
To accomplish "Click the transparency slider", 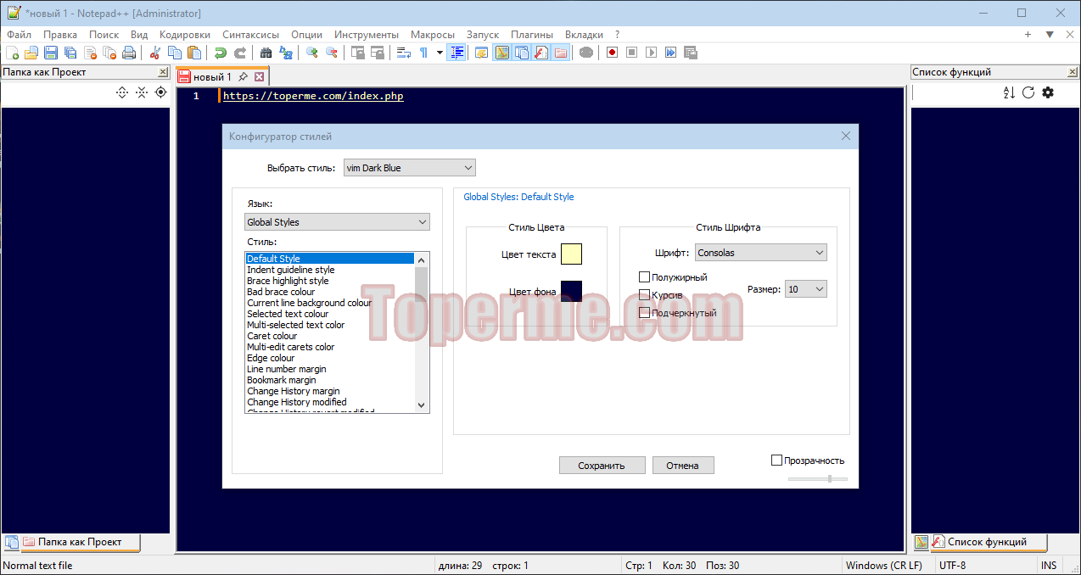I will pyautogui.click(x=817, y=479).
